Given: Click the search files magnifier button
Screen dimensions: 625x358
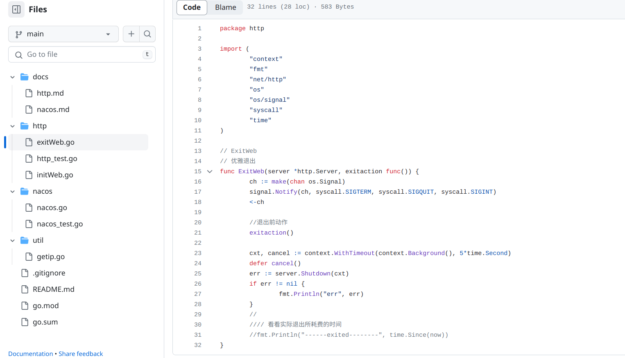Looking at the screenshot, I should [147, 34].
